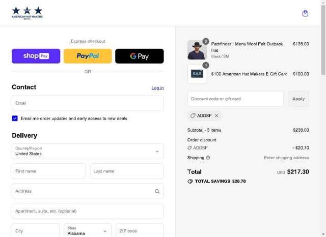This screenshot has height=237, width=326.
Task: Pay with Shop Pay express checkout
Action: (36, 56)
